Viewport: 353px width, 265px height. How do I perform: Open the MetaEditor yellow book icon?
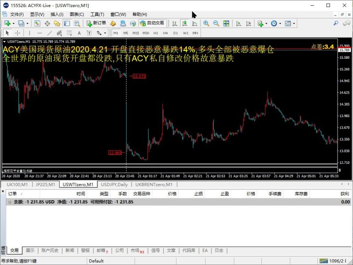coord(113,23)
